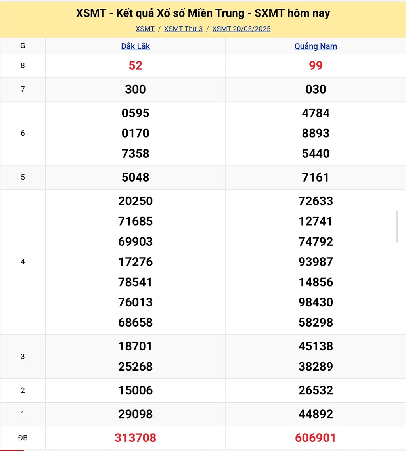
Task: Select Đắk Lắk special prize number 313708
Action: click(136, 438)
